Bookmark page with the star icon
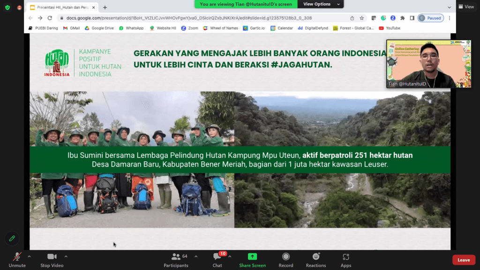480x270 pixels. [x=362, y=18]
